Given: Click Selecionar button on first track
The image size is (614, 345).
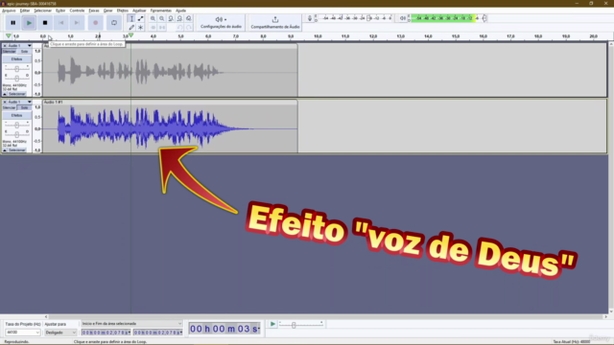Looking at the screenshot, I should tap(17, 94).
